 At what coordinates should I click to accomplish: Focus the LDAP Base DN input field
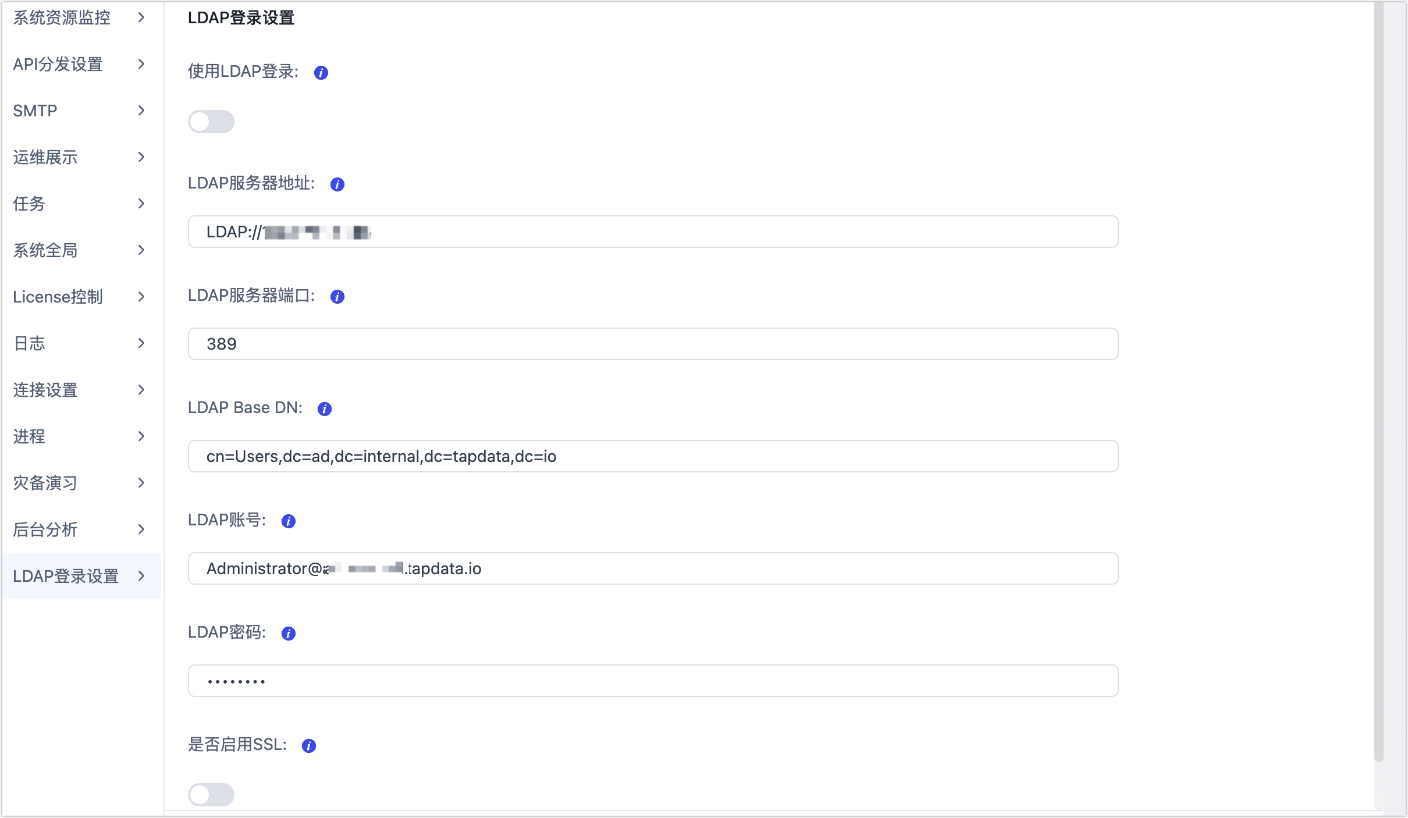click(652, 456)
